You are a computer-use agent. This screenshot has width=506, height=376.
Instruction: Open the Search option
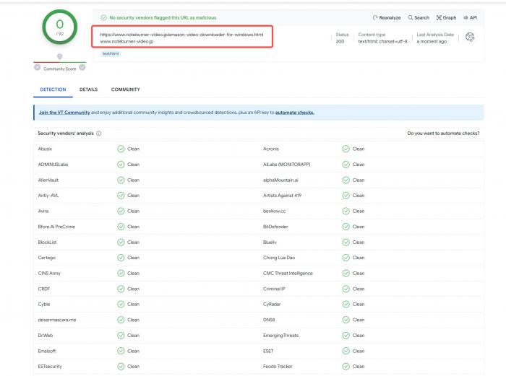tap(419, 18)
